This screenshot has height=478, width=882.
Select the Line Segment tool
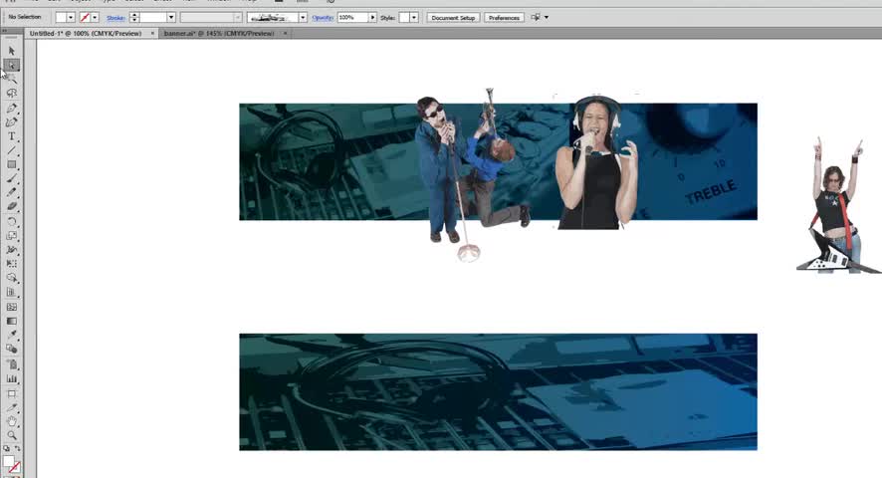[12, 150]
